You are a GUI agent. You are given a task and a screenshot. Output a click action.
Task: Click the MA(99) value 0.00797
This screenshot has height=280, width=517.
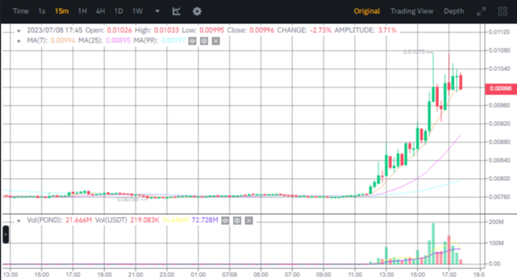173,41
